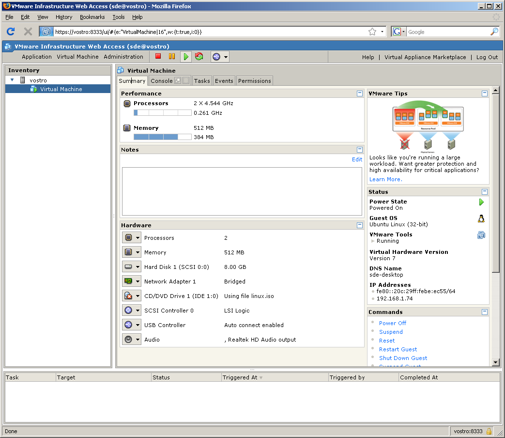The width and height of the screenshot is (505, 438).
Task: Collapse the Notes panel
Action: click(360, 150)
